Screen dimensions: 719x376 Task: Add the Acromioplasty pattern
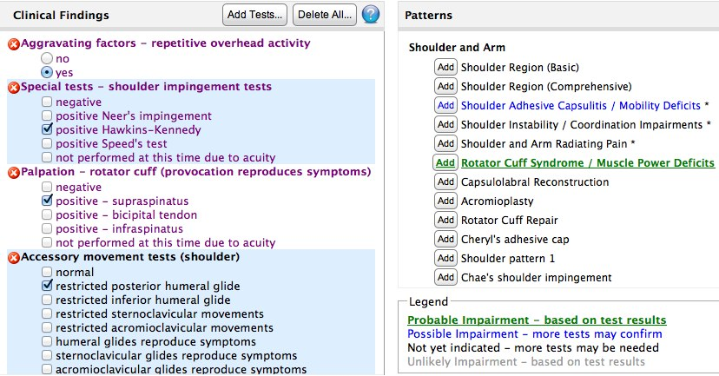(x=445, y=201)
